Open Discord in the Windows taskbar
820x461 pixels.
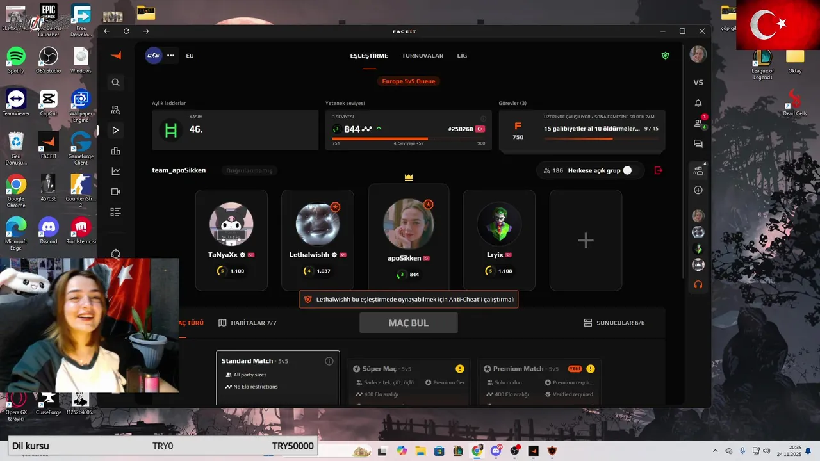[x=496, y=451]
